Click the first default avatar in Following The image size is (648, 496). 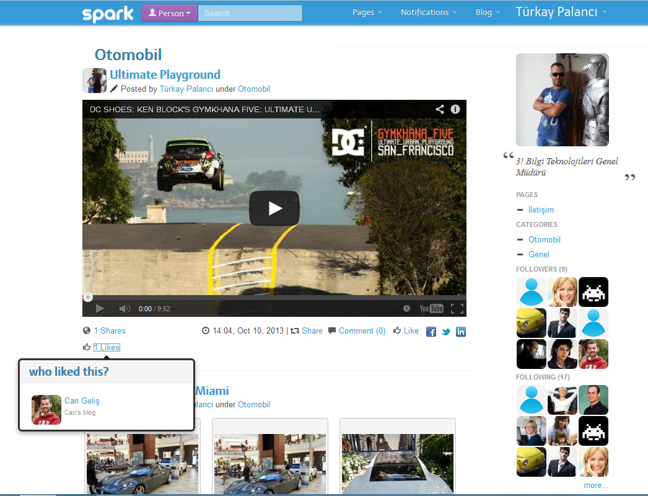click(x=532, y=400)
